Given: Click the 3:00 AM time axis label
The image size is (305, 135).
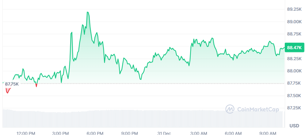Looking at the screenshot, I should tap(198, 133).
